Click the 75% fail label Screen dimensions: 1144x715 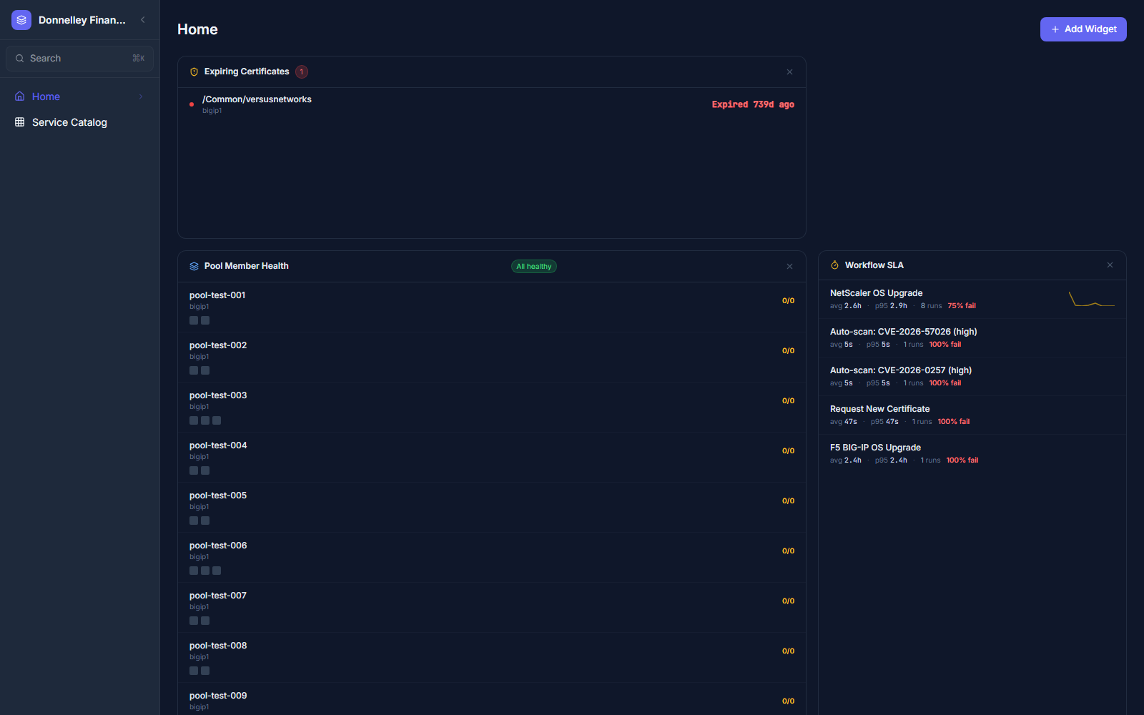(x=962, y=306)
